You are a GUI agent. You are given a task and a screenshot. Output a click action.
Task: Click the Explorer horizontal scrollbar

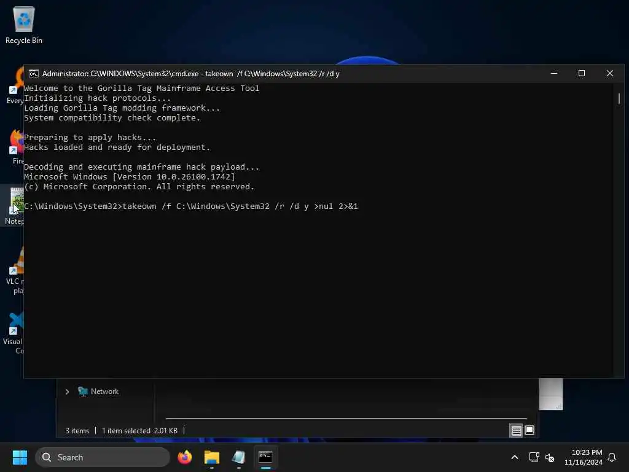[346, 418]
